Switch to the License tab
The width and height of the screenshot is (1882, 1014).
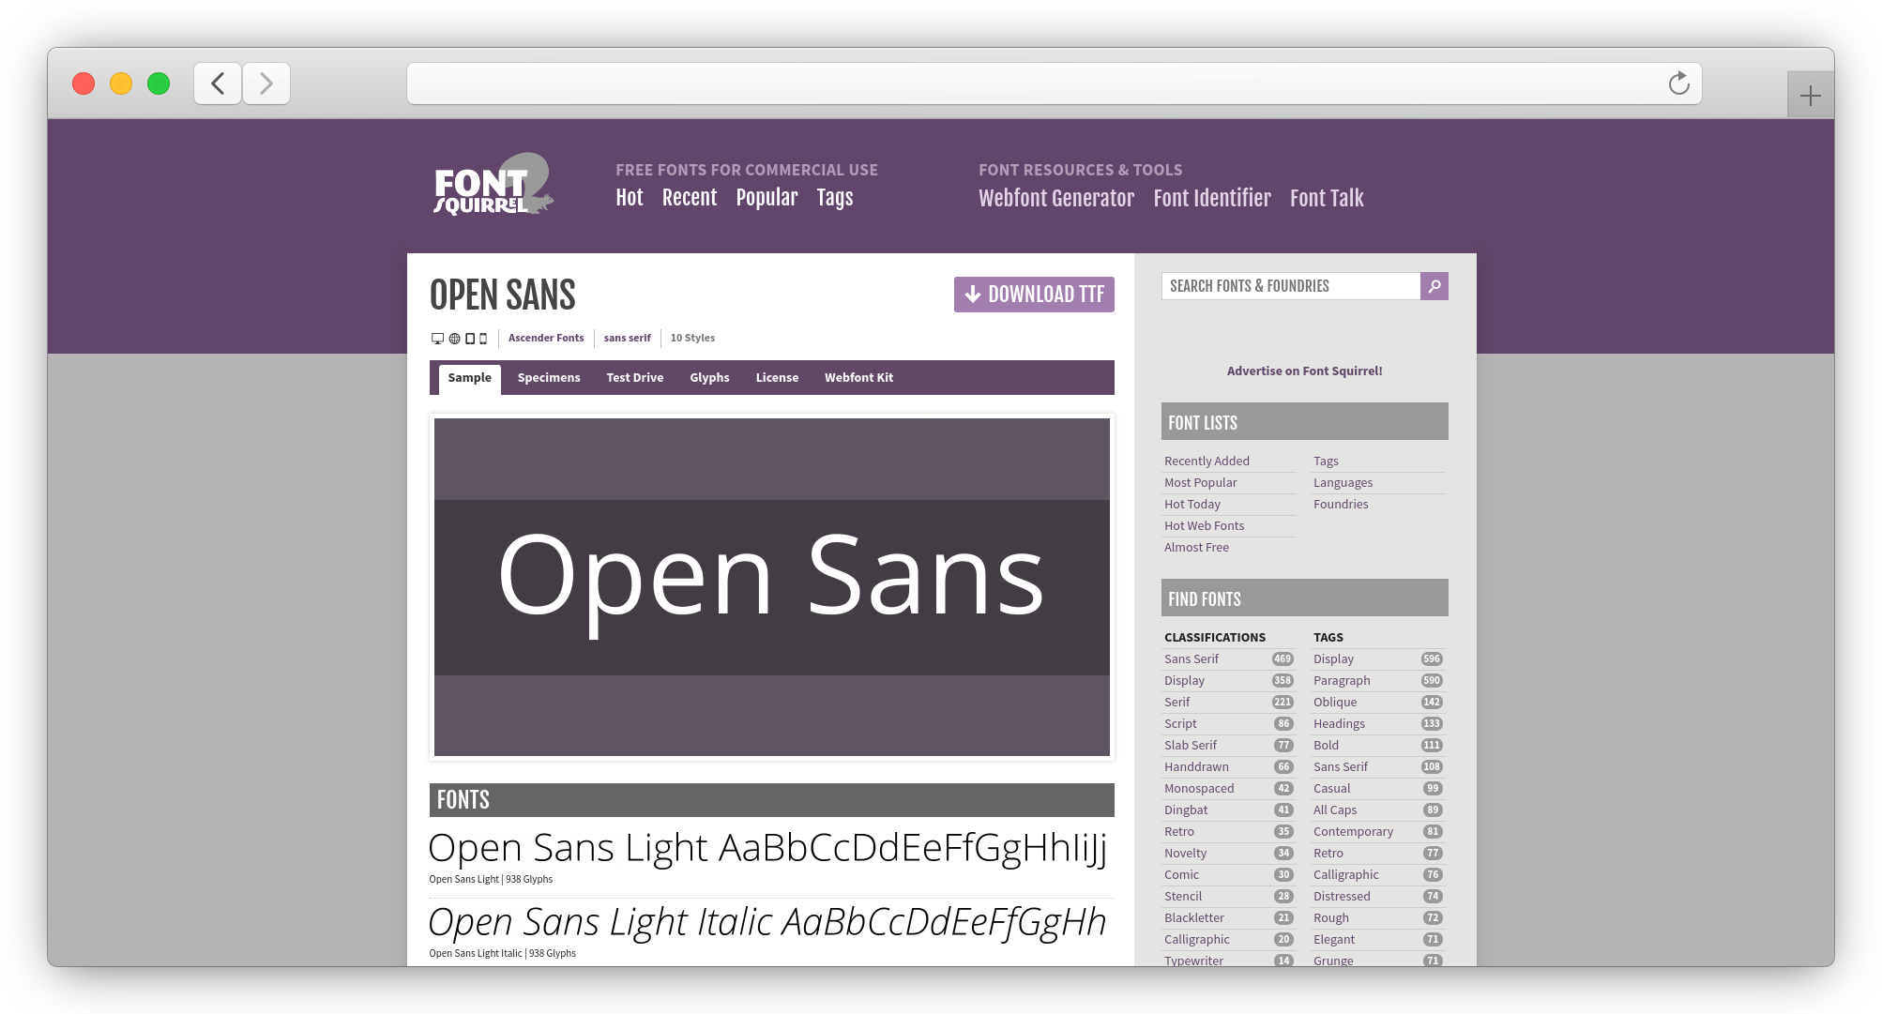[x=777, y=378]
